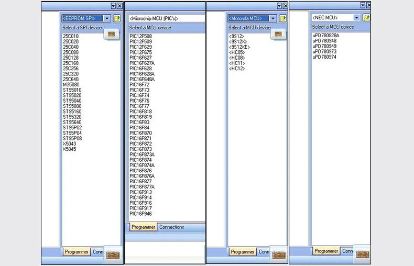The width and height of the screenshot is (414, 266).
Task: Open the Microchip MCU (PIC's) combo box
Action: 167,18
